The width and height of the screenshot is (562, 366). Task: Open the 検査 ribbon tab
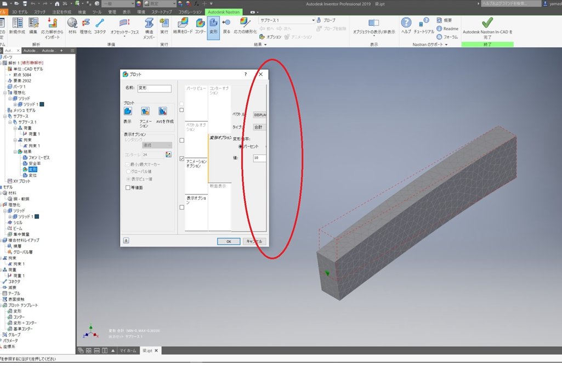click(82, 12)
